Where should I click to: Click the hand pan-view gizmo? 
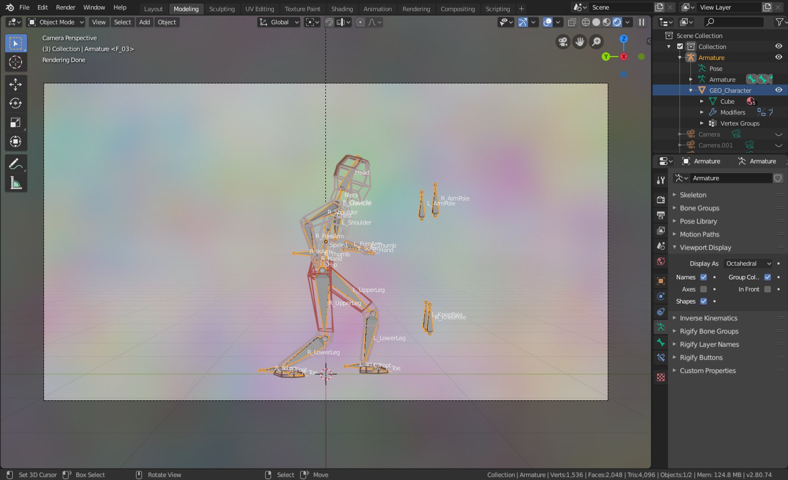[580, 42]
